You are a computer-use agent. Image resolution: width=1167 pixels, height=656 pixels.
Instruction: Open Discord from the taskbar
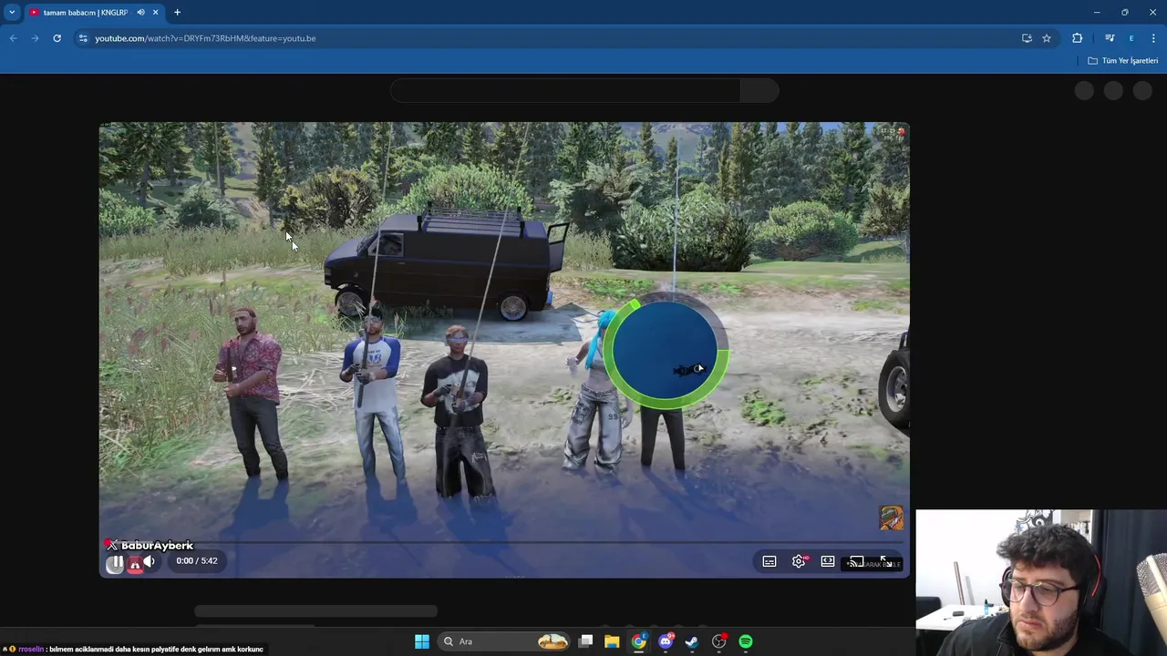point(666,641)
